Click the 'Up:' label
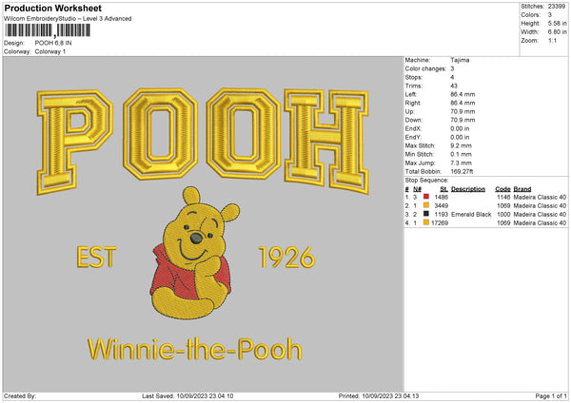Screen dimensions: 571x403 (x=409, y=111)
